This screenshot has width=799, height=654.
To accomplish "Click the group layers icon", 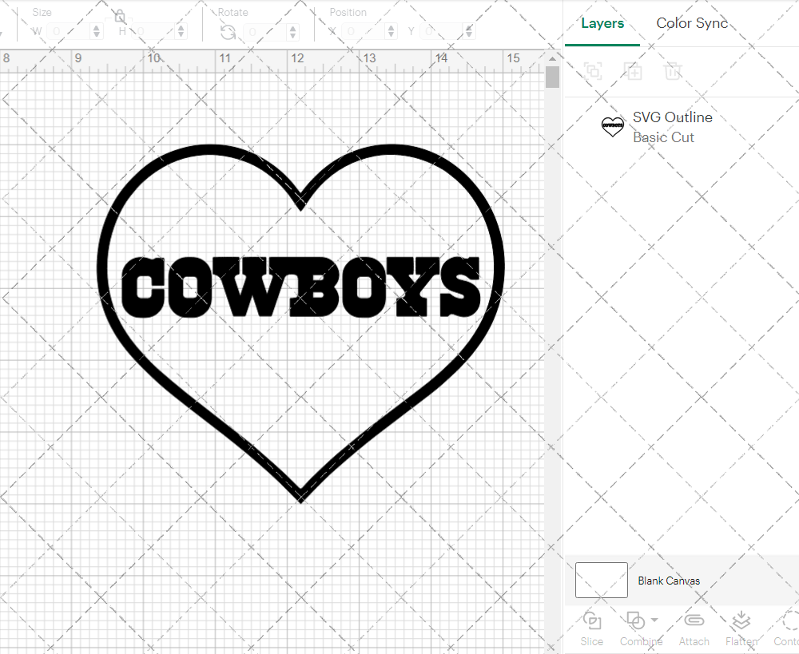I will coord(593,71).
